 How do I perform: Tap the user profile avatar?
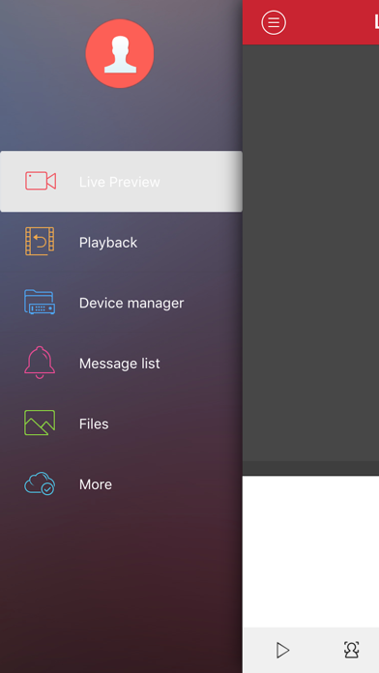tap(120, 53)
